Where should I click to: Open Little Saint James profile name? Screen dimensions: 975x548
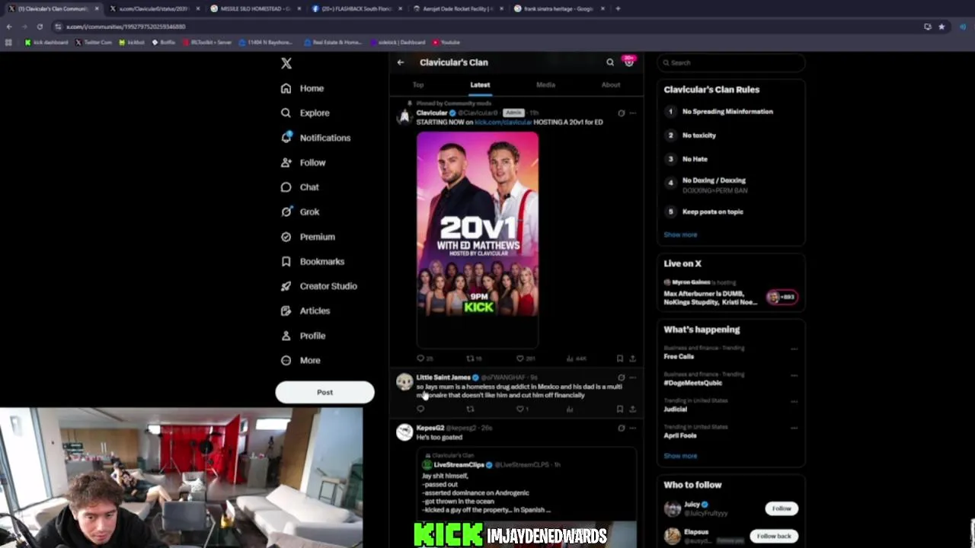[x=443, y=378]
